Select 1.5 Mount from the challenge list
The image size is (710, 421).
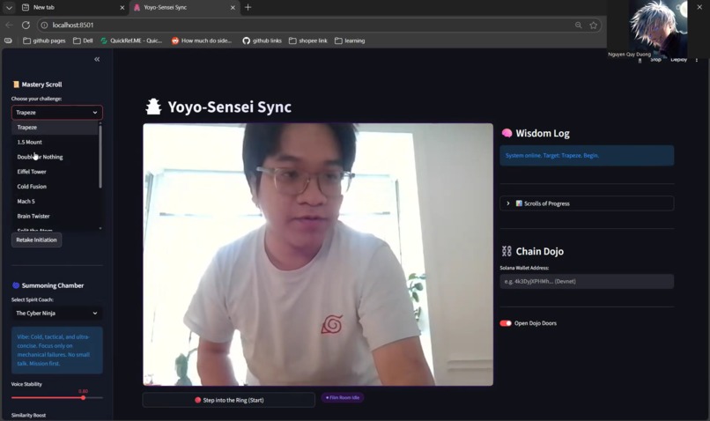click(55, 142)
